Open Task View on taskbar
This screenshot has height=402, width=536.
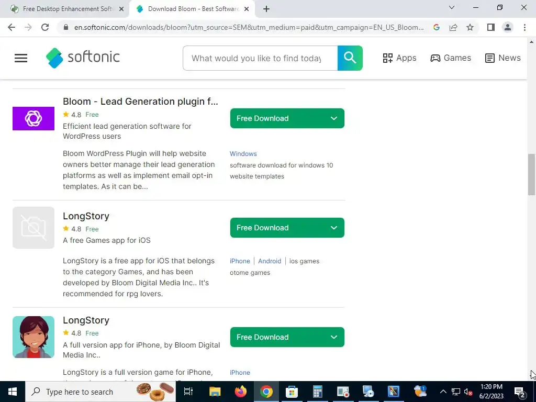click(x=188, y=392)
